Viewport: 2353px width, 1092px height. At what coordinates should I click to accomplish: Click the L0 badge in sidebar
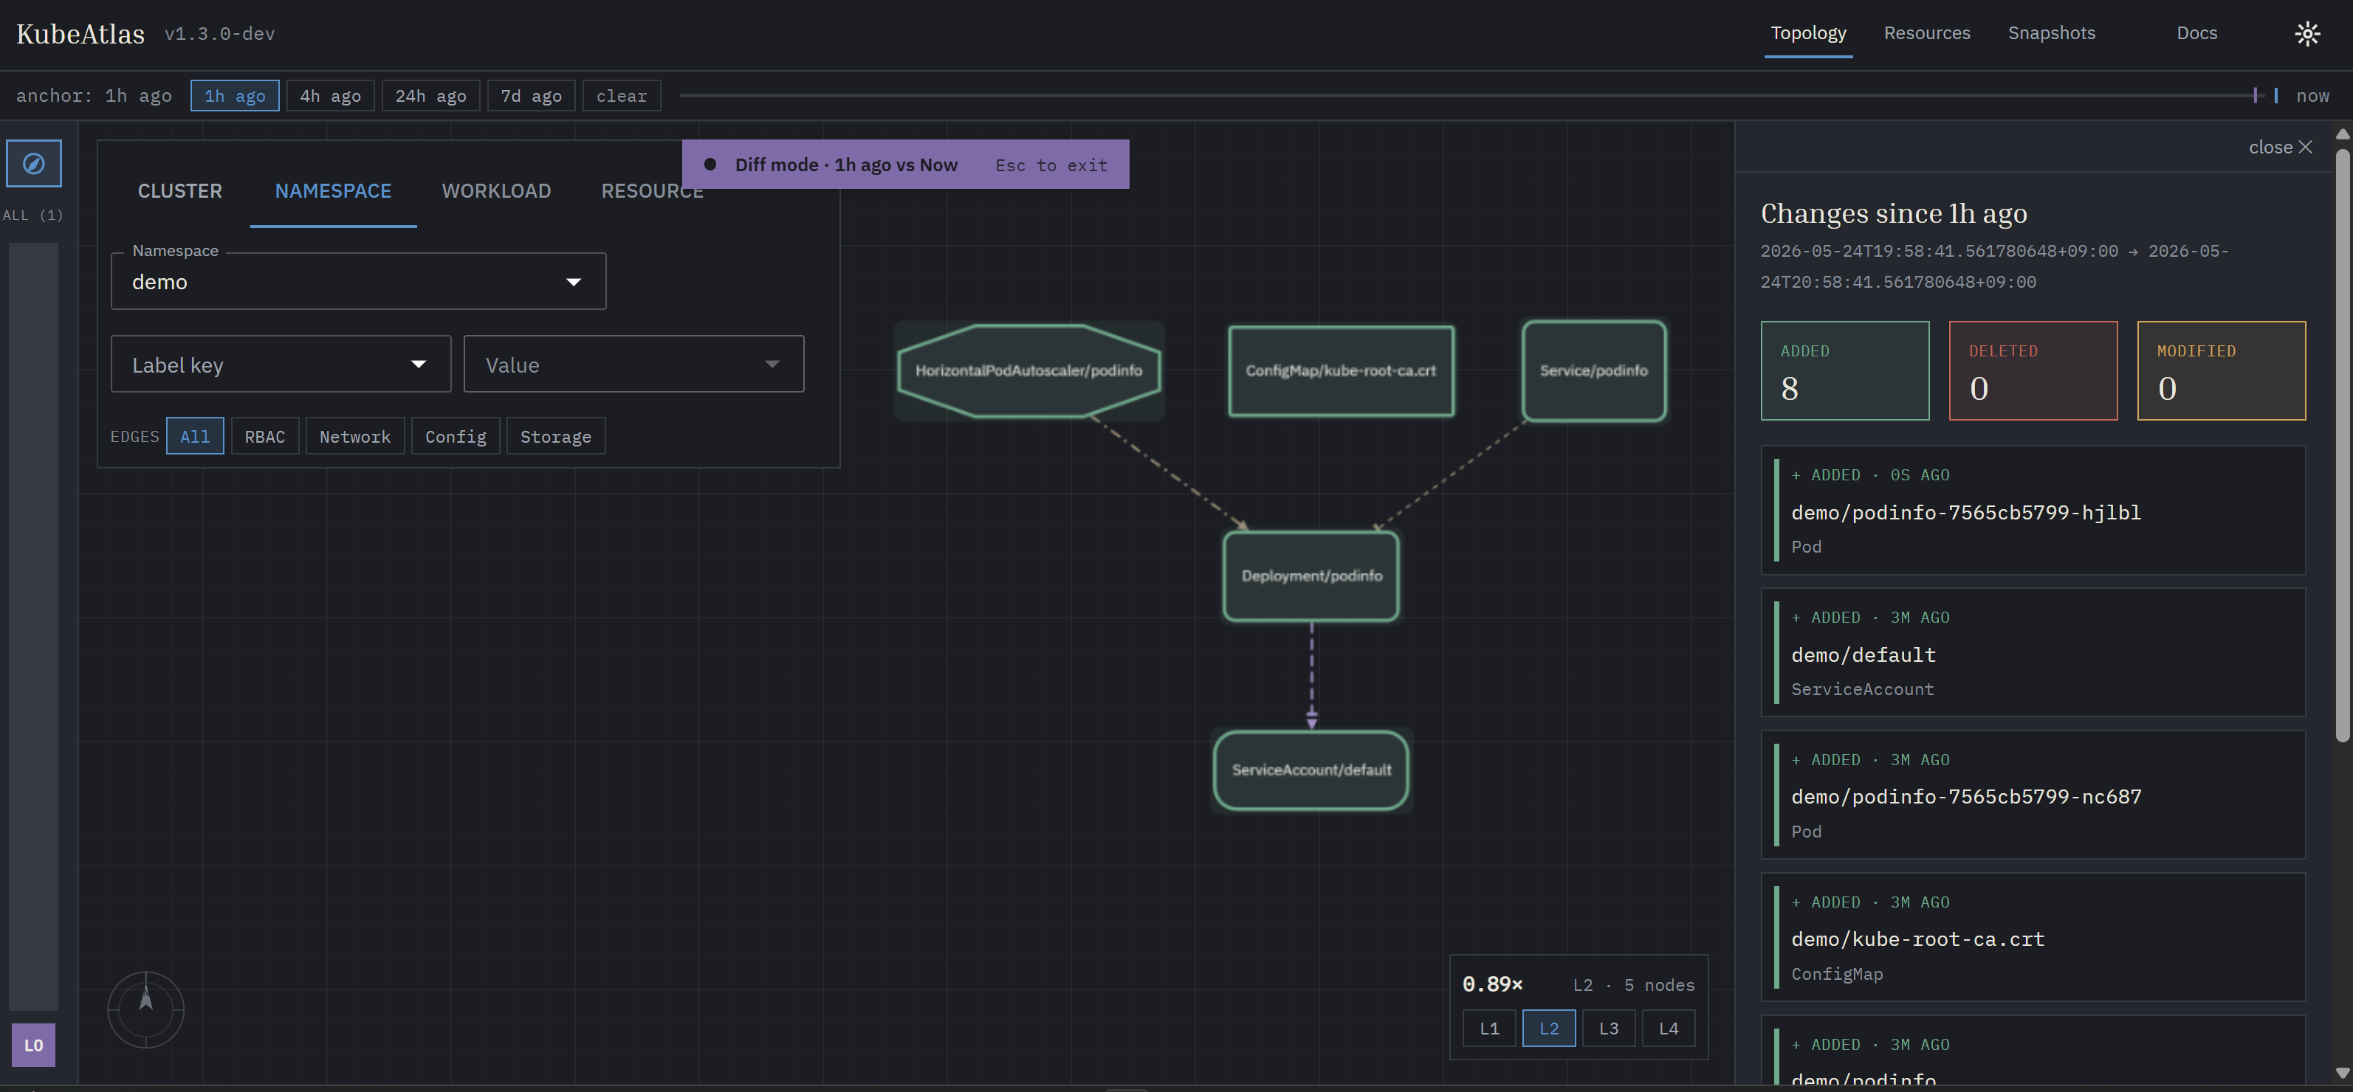point(34,1045)
